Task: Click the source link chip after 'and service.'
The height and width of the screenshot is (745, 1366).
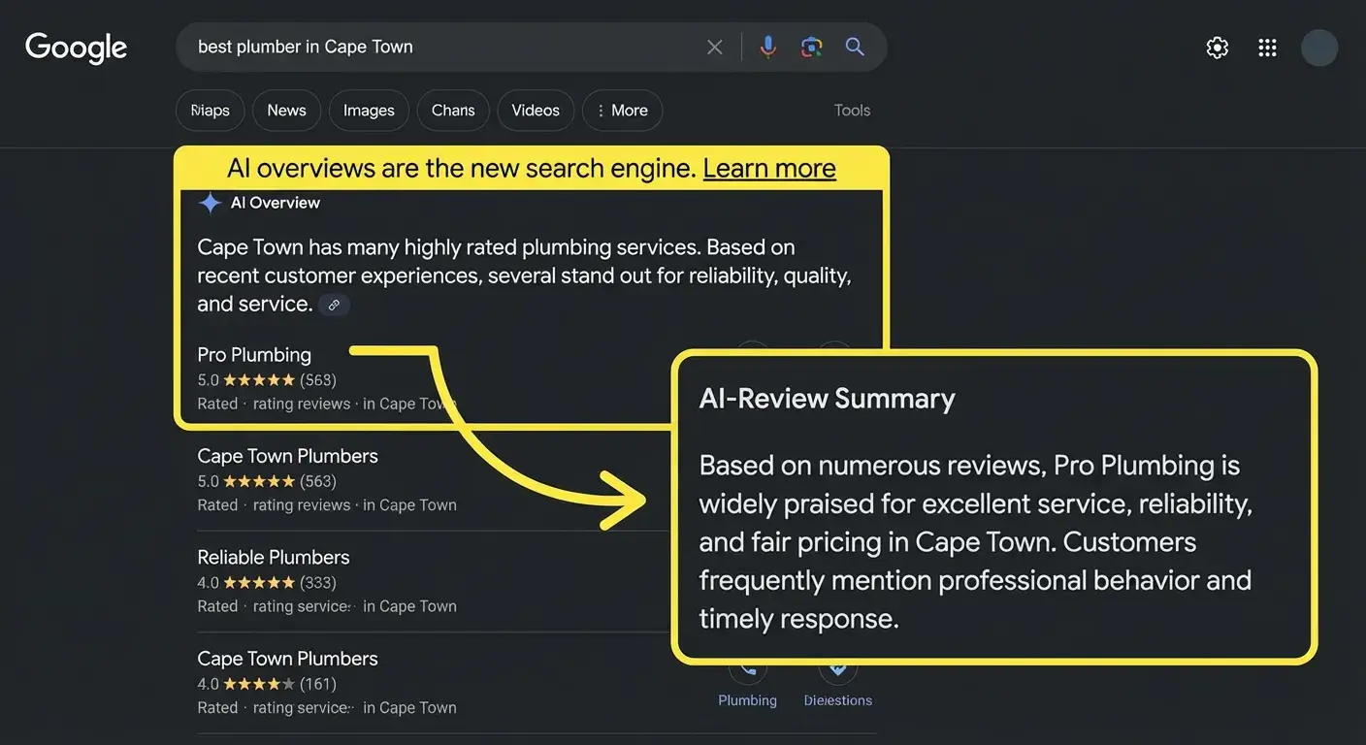Action: pyautogui.click(x=334, y=305)
